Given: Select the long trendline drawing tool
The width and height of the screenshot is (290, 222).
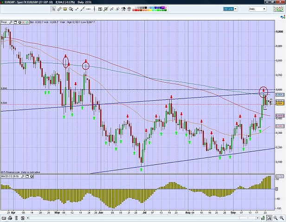Looking at the screenshot, I should tap(83, 9).
